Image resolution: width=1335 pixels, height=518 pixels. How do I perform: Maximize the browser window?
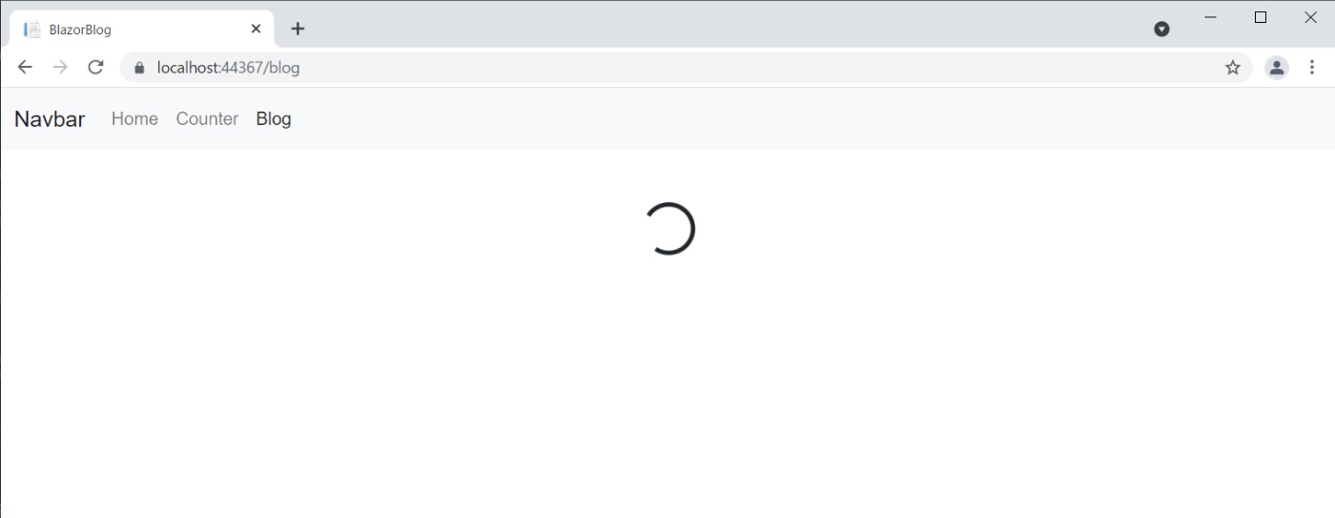[x=1261, y=17]
